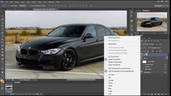This screenshot has width=171, height=96.
Task: Open the Fill value dropdown
Action: click(x=160, y=51)
